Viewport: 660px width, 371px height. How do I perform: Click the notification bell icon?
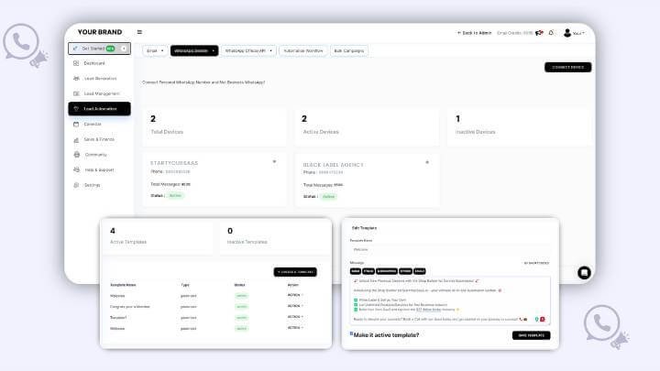551,33
